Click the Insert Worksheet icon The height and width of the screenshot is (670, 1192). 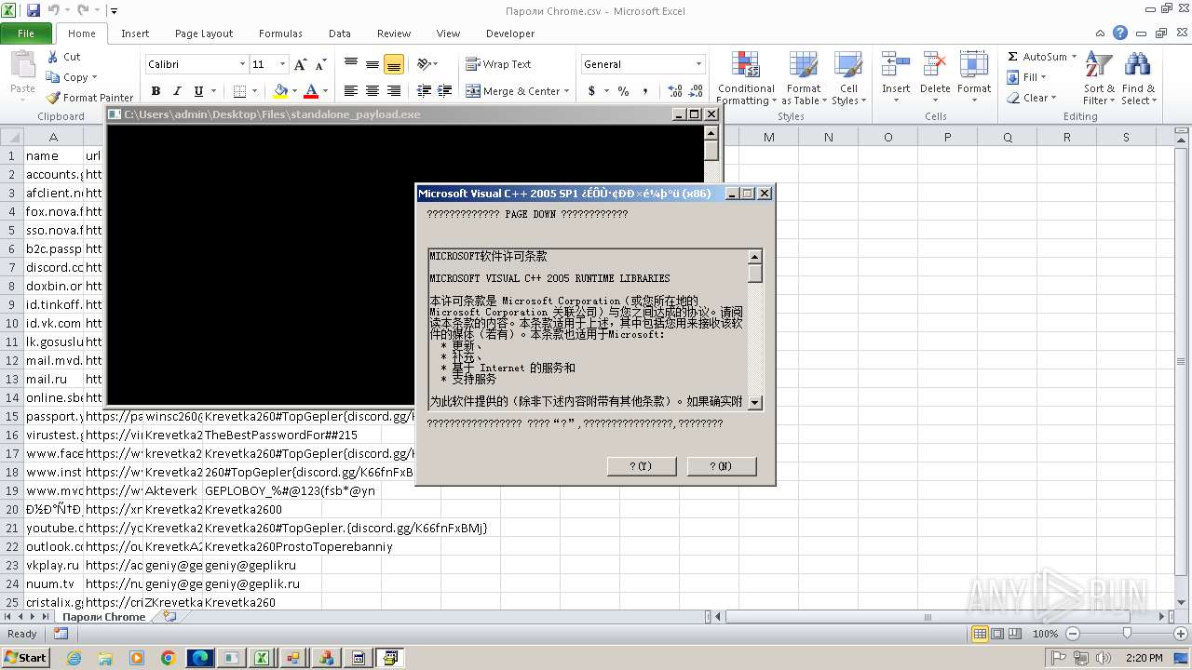(x=169, y=617)
